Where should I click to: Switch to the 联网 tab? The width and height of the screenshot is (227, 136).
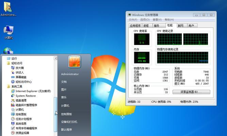[x=182, y=26]
